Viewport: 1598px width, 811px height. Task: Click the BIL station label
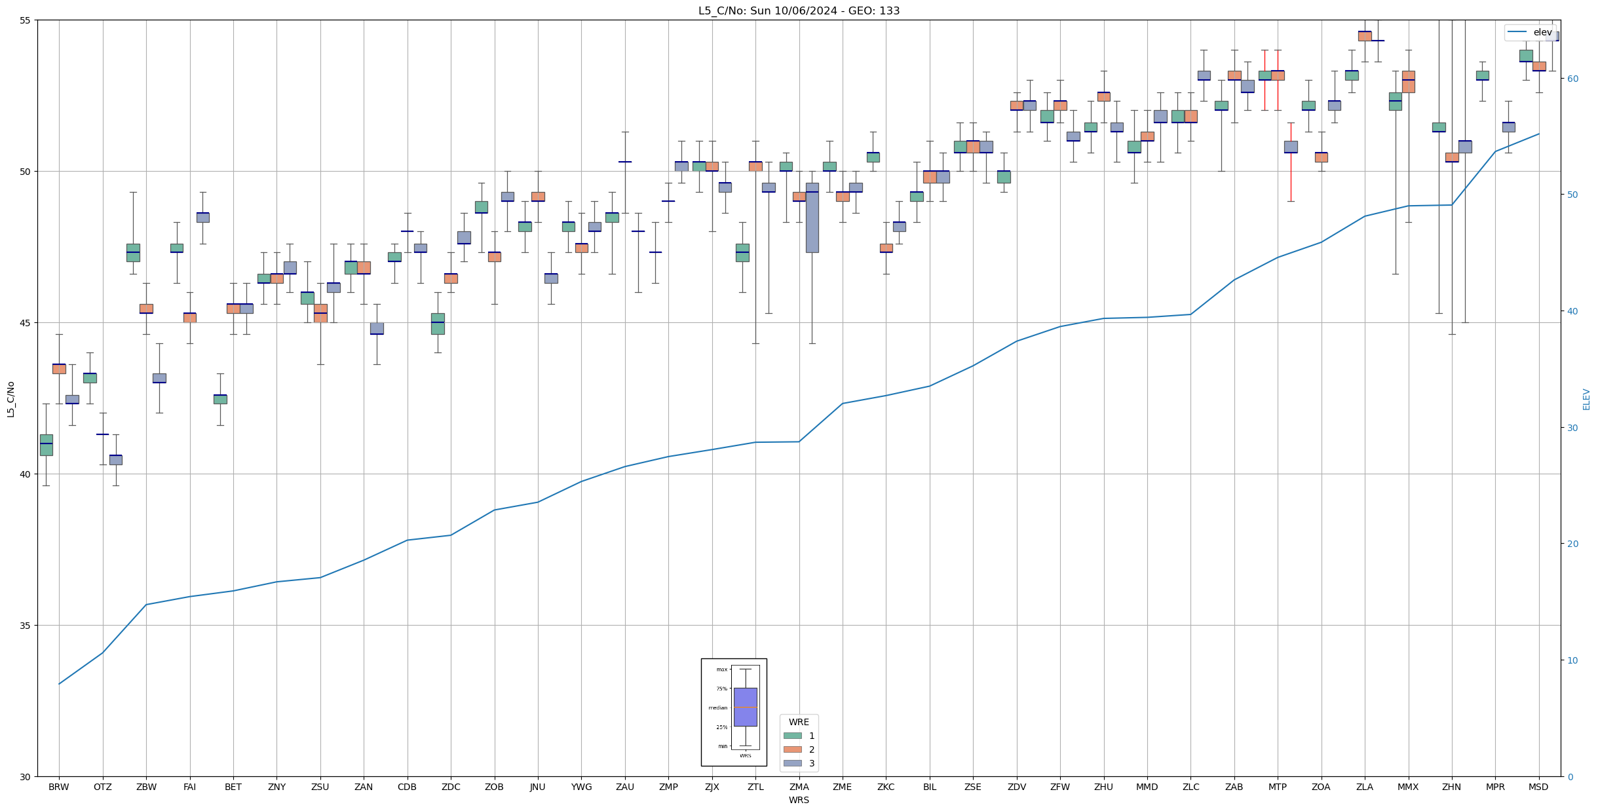pyautogui.click(x=930, y=787)
